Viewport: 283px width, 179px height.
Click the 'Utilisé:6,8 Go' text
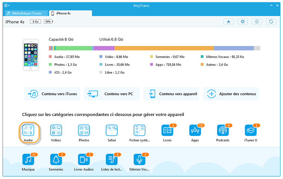(111, 39)
